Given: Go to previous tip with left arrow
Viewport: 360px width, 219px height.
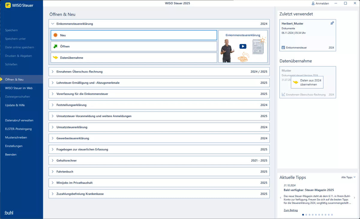Looking at the screenshot, I should (281, 198).
